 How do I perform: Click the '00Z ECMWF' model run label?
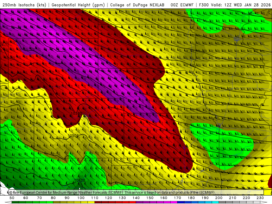coord(182,5)
